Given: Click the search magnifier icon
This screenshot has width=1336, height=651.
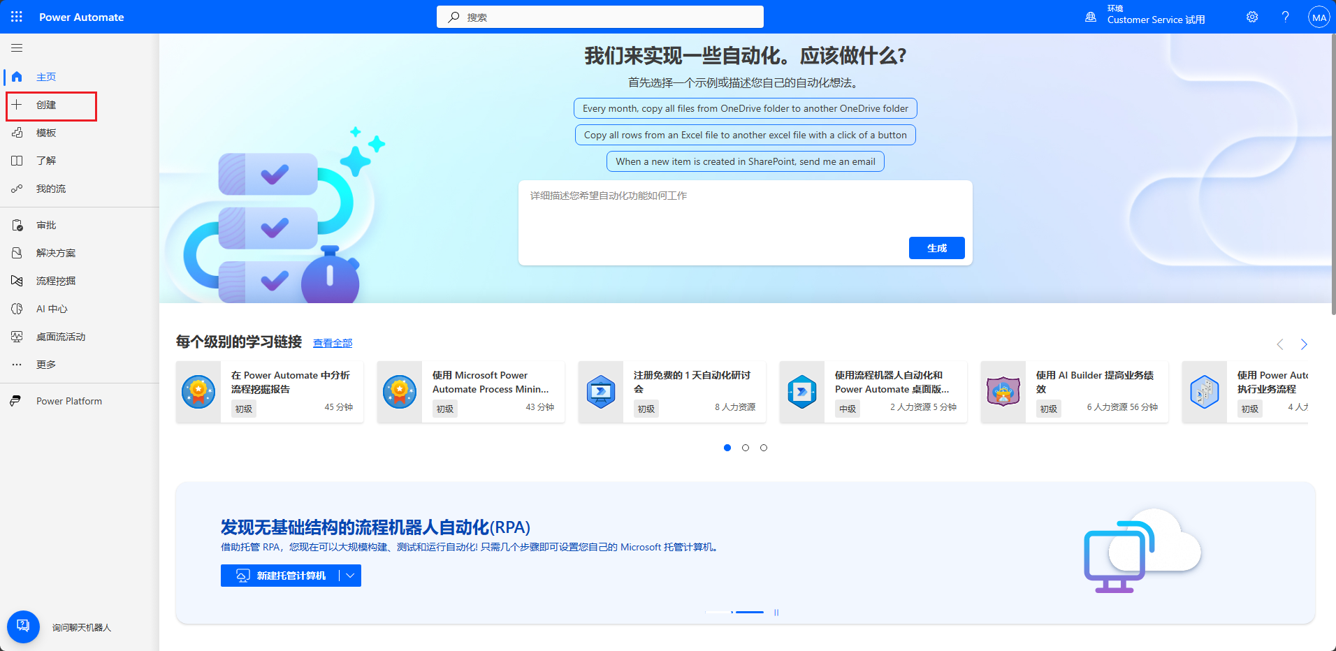Looking at the screenshot, I should [454, 17].
